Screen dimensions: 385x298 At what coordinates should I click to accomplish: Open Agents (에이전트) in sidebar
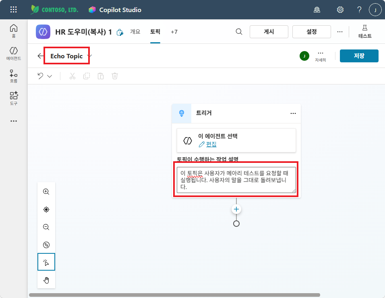pyautogui.click(x=14, y=53)
